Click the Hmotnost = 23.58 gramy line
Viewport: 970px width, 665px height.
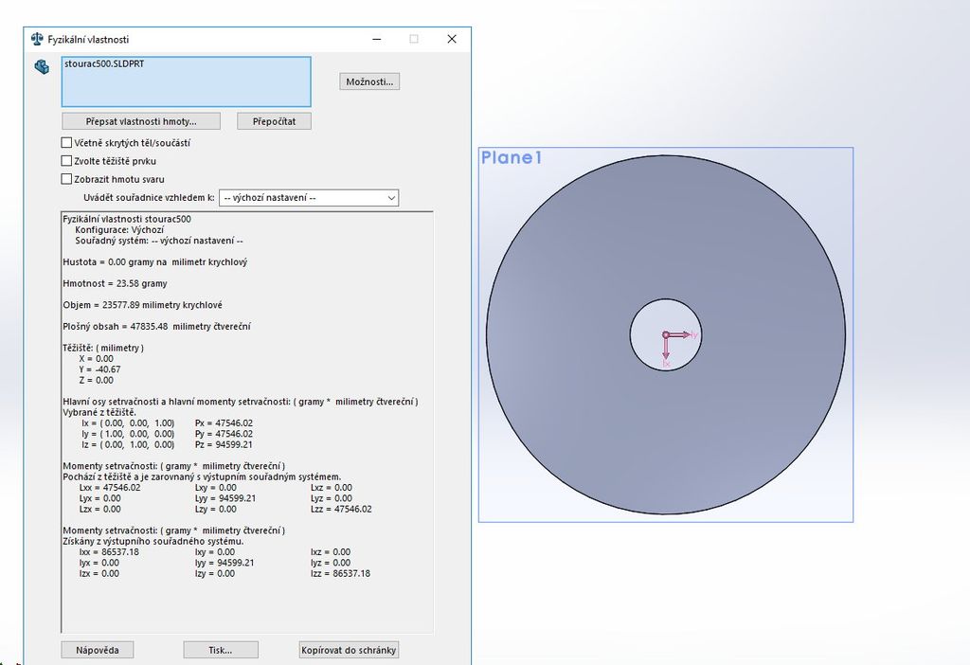(x=115, y=283)
